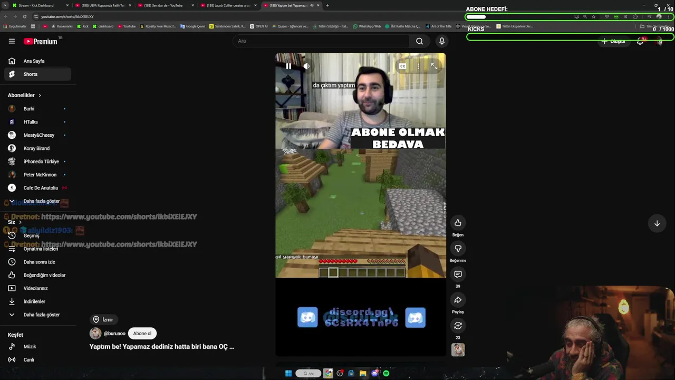The width and height of the screenshot is (675, 380).
Task: Open the HTalks subscription channel
Action: point(37,122)
